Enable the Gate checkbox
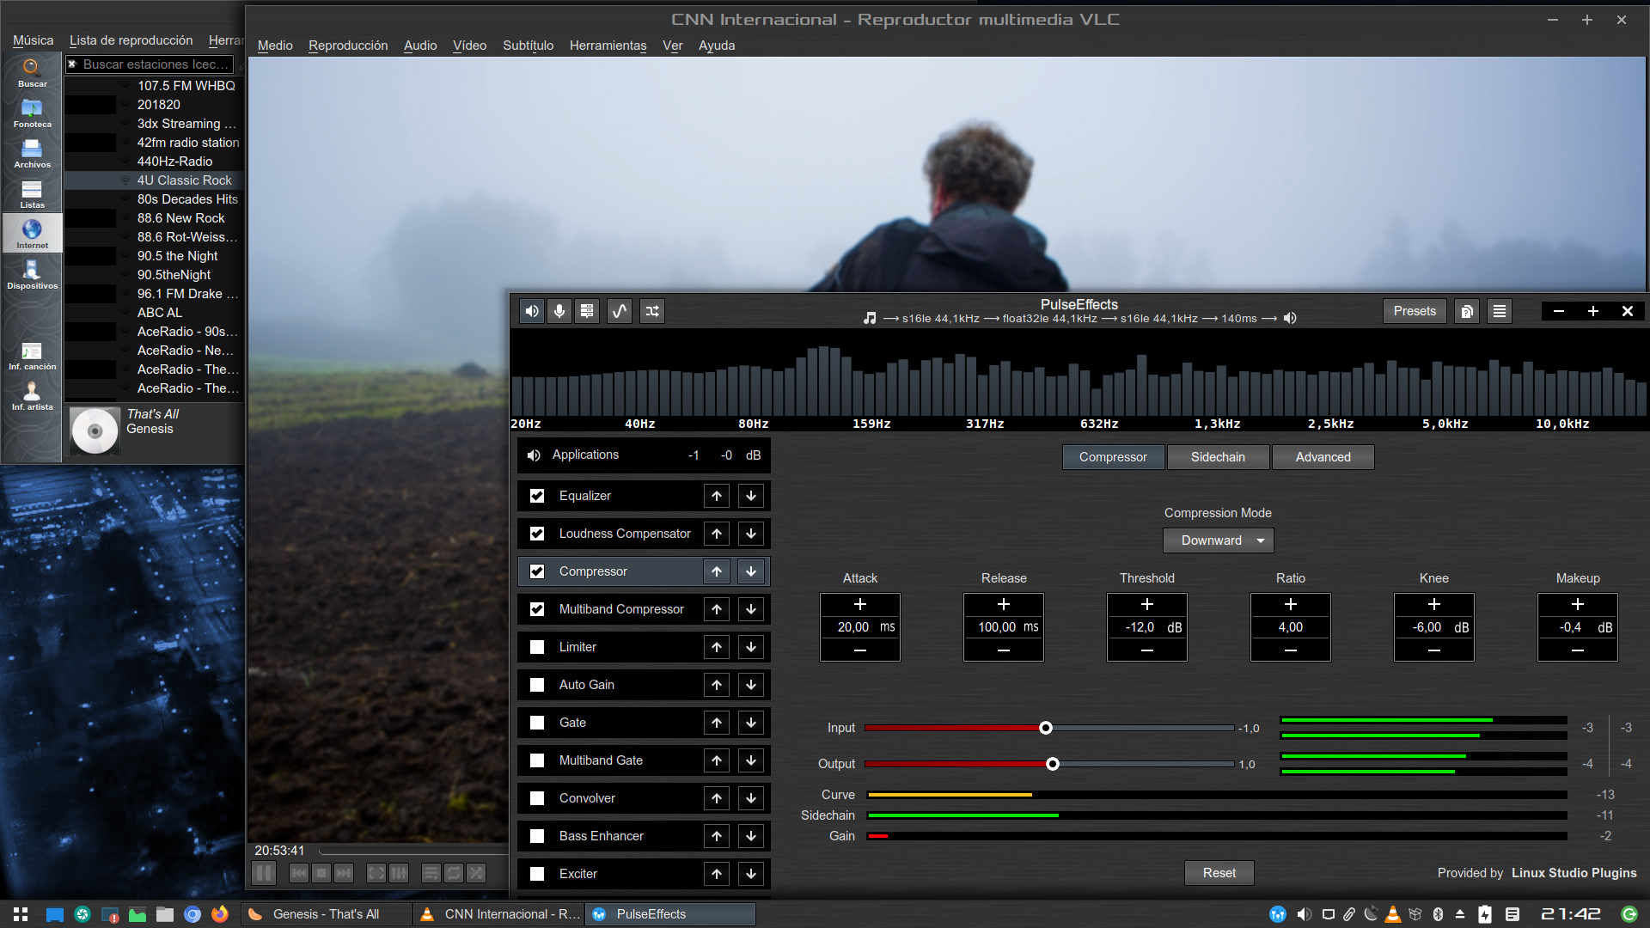1650x928 pixels. pos(537,723)
